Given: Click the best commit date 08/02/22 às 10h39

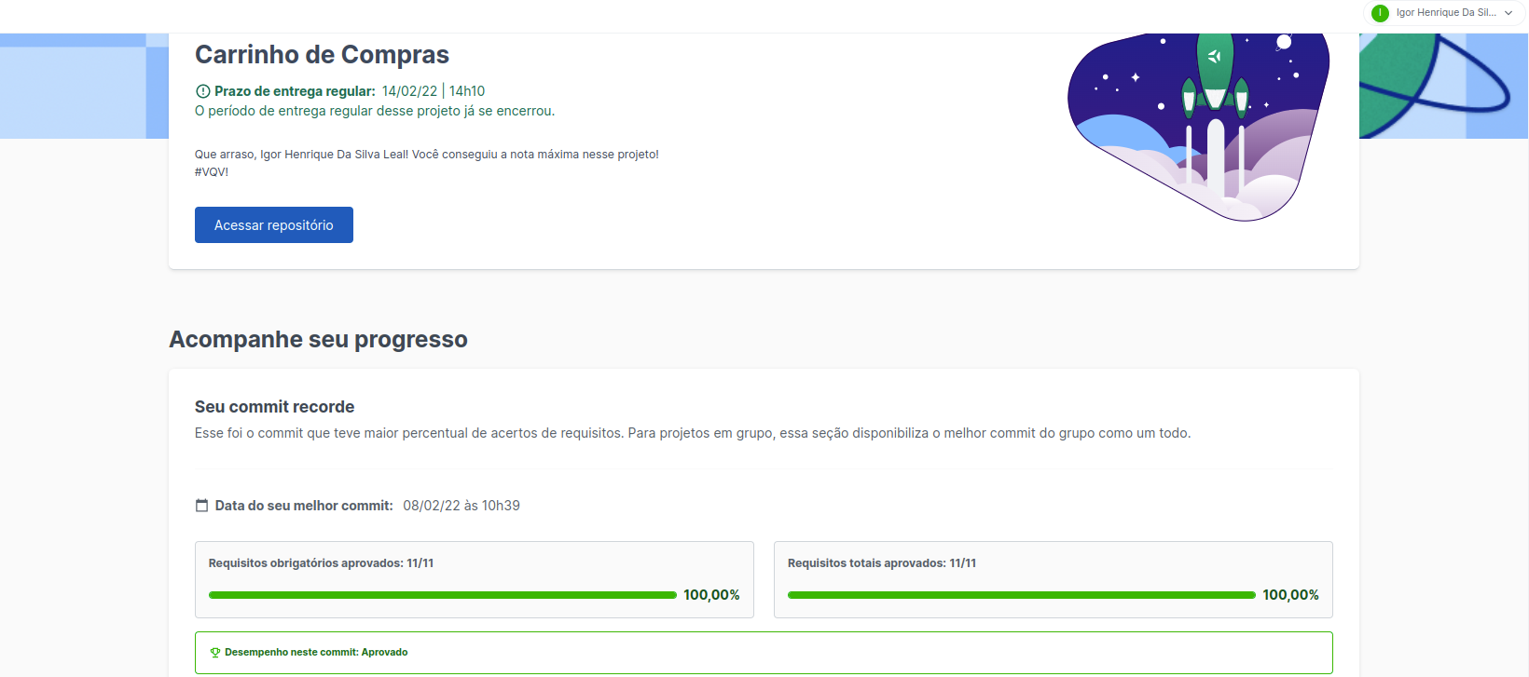Looking at the screenshot, I should pyautogui.click(x=461, y=506).
